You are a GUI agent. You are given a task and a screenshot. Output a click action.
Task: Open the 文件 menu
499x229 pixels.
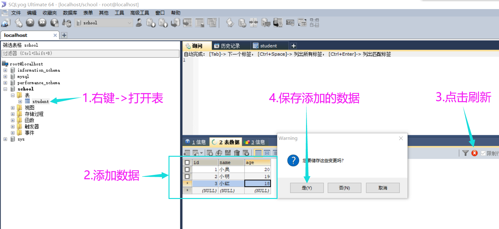click(x=16, y=13)
